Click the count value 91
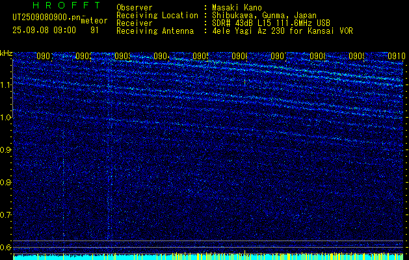409x260 pixels. (94, 31)
